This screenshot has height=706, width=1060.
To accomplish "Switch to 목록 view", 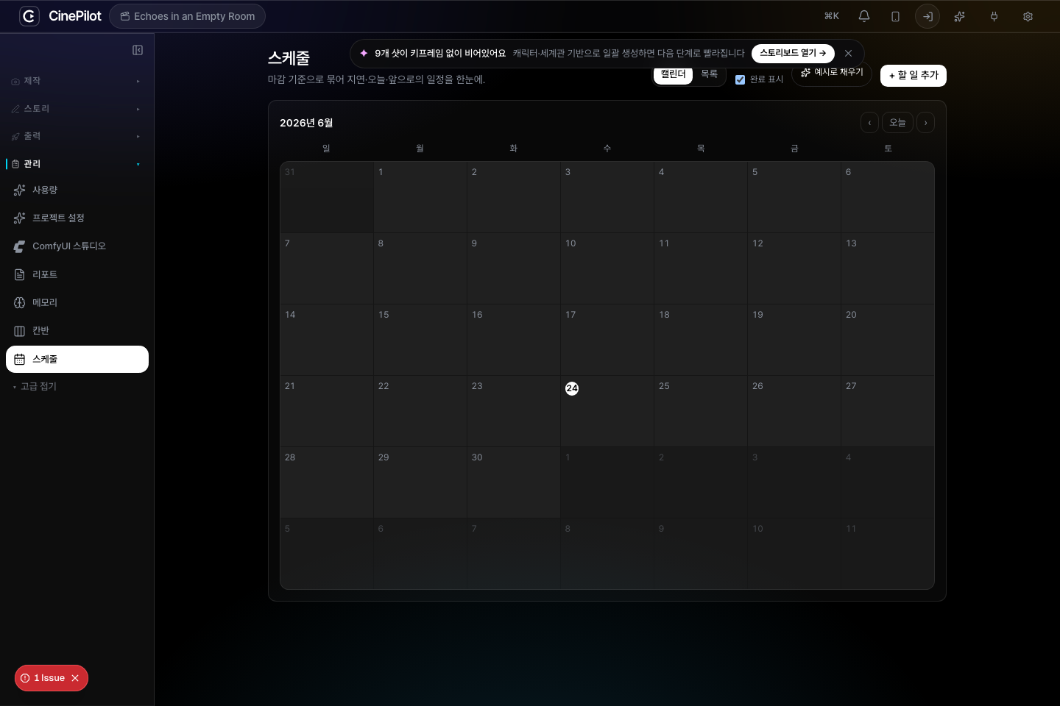I will click(x=709, y=74).
